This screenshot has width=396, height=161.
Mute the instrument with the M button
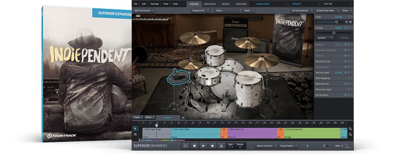tap(350, 22)
